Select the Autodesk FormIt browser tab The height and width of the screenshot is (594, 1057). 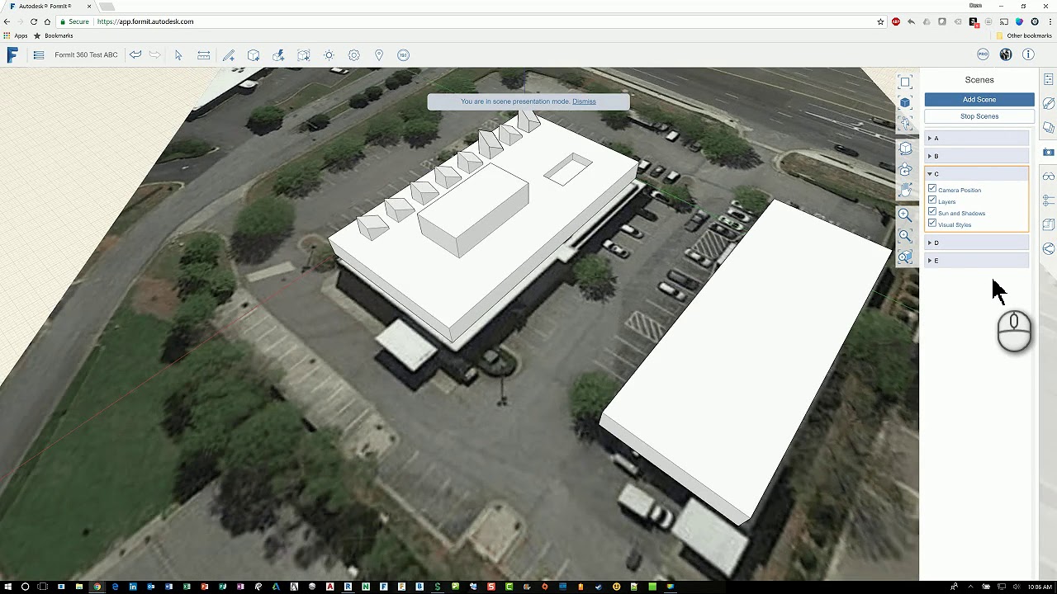[x=48, y=6]
